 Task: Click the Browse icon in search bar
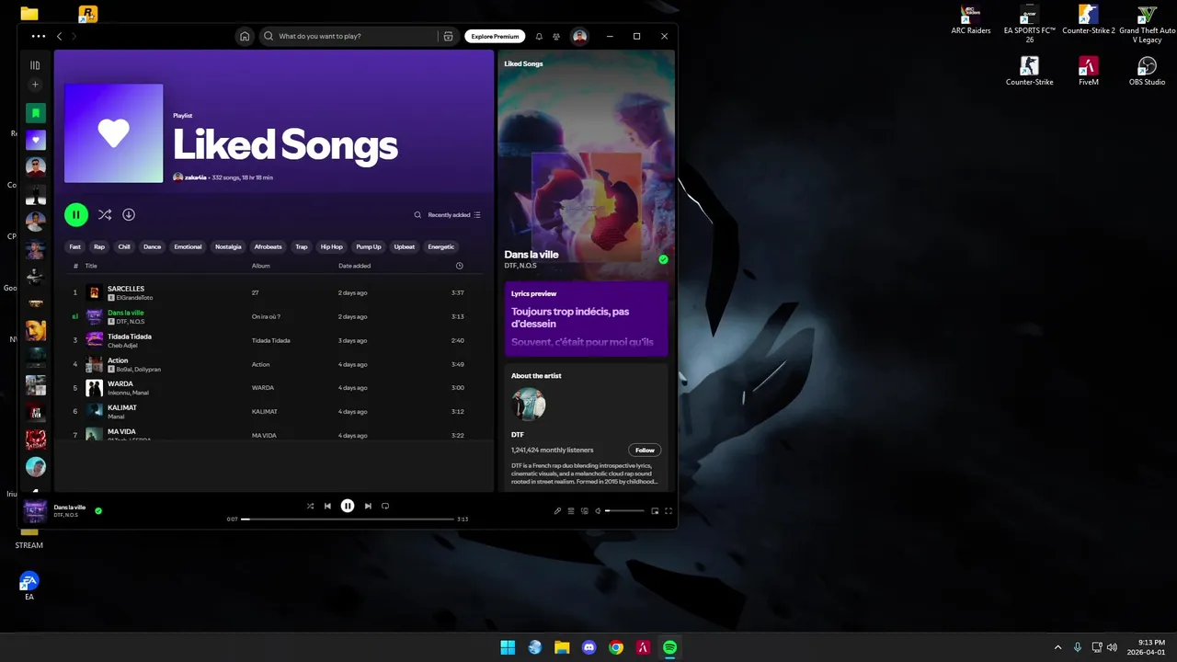[448, 37]
